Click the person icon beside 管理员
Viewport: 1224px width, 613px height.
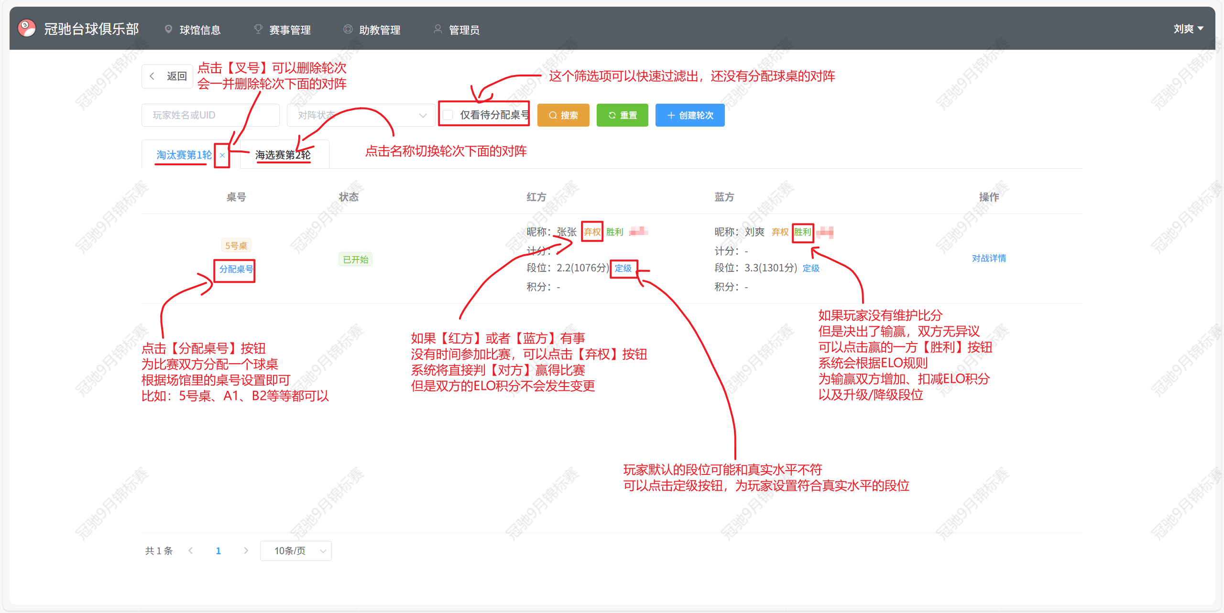[437, 29]
